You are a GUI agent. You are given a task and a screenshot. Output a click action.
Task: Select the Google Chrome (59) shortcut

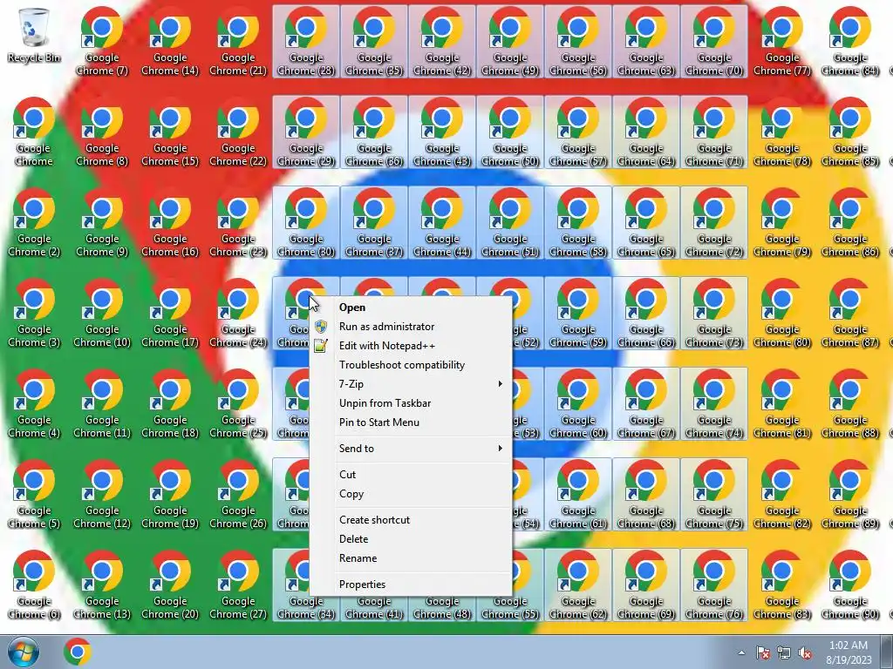(578, 313)
